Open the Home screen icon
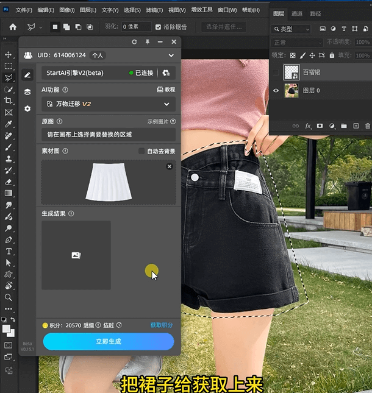 [x=13, y=27]
